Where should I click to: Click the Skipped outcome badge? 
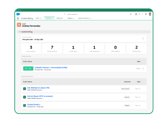pos(127,97)
